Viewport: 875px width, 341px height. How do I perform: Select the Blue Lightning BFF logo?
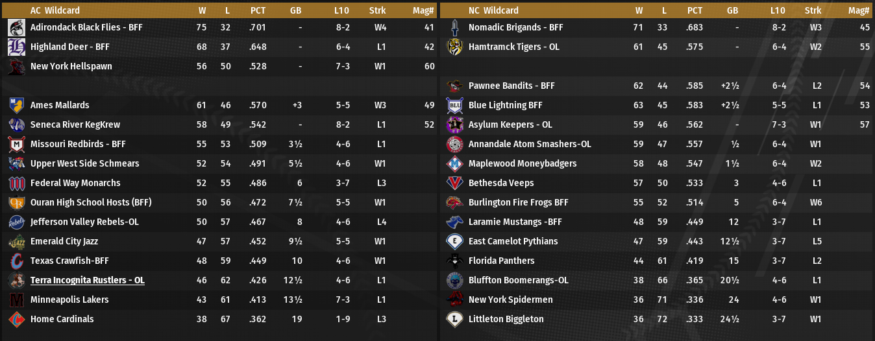click(x=454, y=105)
